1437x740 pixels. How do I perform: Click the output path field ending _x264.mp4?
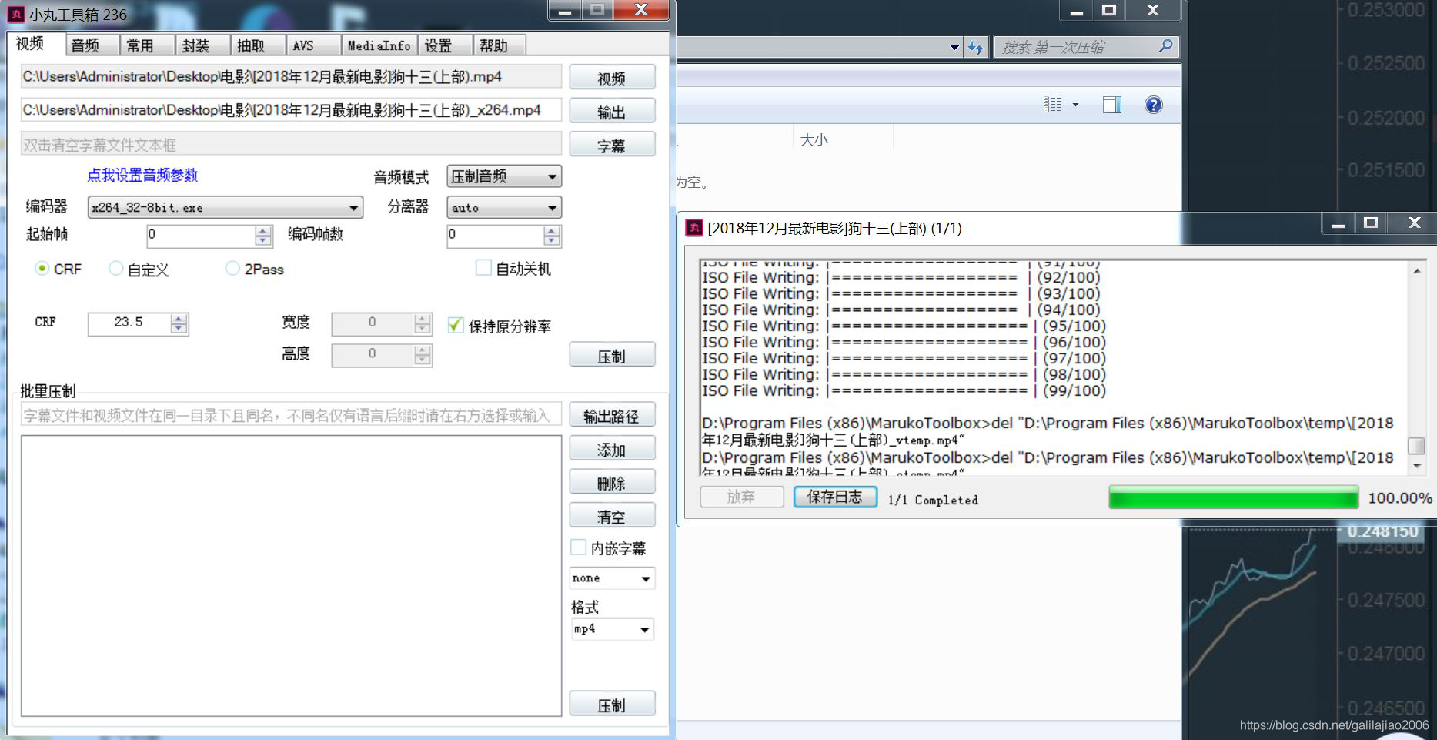click(x=292, y=110)
